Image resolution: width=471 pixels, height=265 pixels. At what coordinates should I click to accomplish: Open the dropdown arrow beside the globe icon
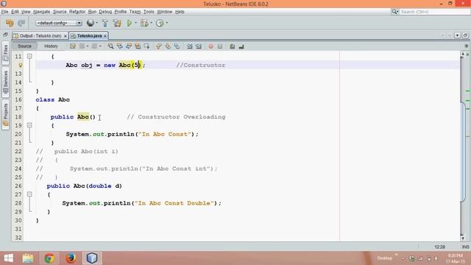pyautogui.click(x=96, y=23)
